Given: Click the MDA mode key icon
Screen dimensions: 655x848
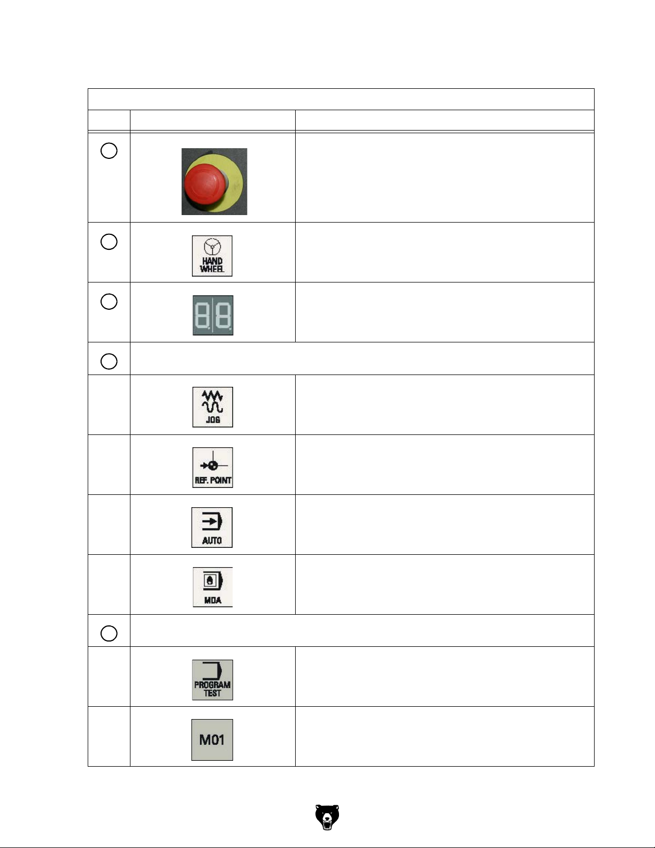Looking at the screenshot, I should point(213,587).
